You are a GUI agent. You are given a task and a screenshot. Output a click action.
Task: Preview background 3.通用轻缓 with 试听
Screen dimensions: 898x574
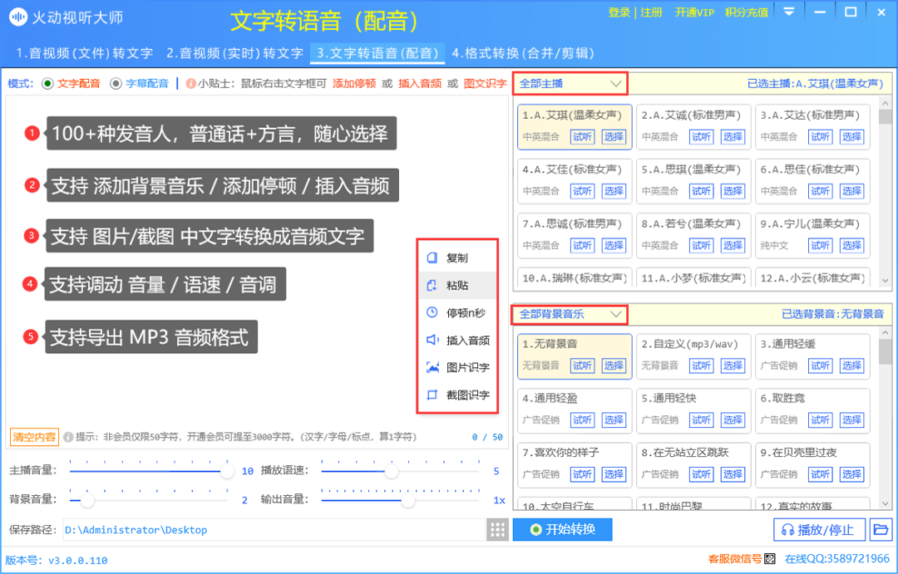tap(820, 365)
